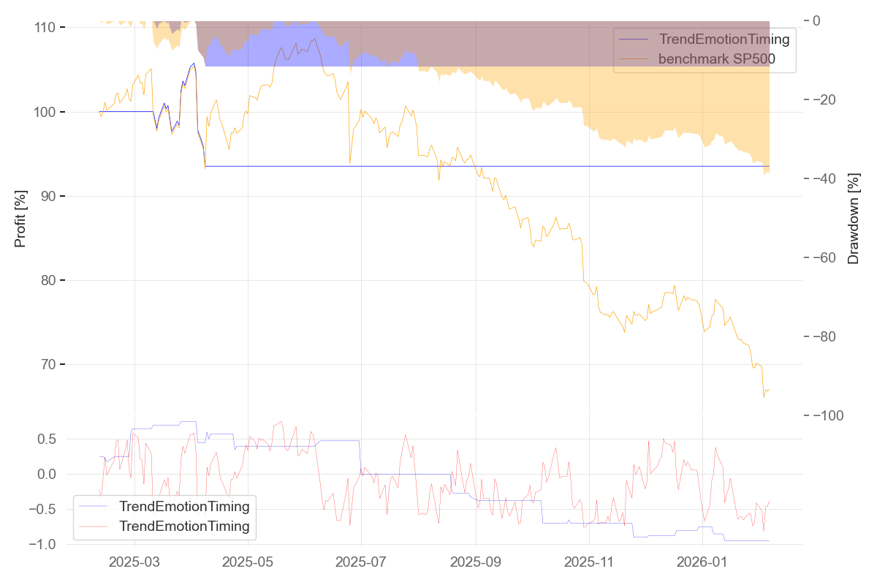877x585 pixels.
Task: Click the −100 drawdown axis tick label
Action: [x=828, y=416]
